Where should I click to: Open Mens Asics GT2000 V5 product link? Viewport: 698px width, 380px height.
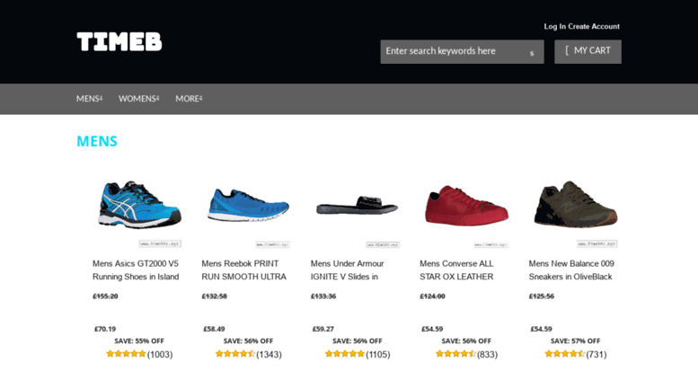pos(136,270)
